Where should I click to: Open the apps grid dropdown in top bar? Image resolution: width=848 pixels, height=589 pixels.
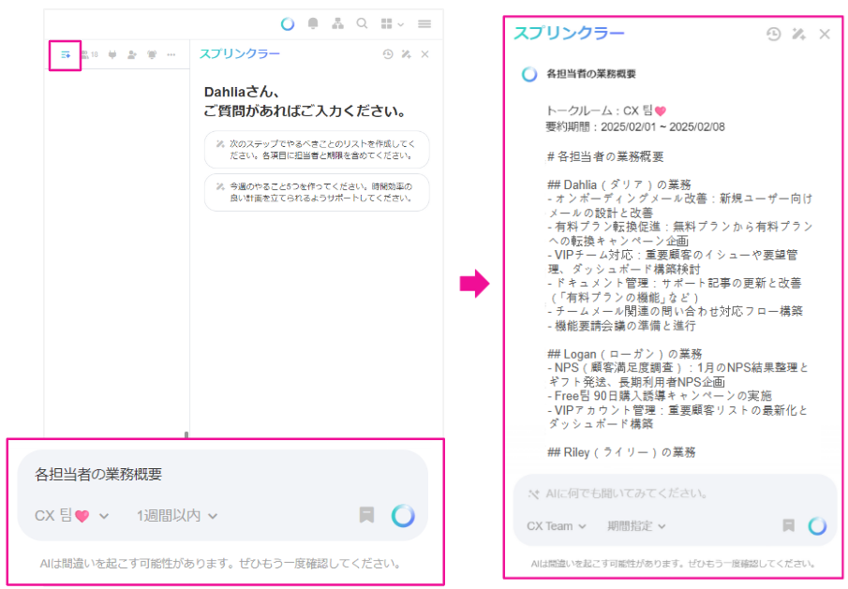392,23
